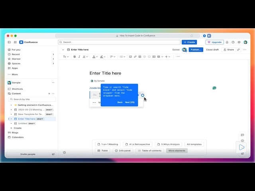This screenshot has height=191, width=255.
Task: Click the Share button
Action: point(229,50)
